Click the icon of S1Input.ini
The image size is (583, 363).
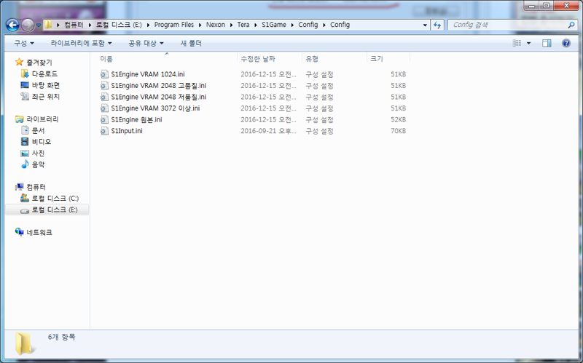click(104, 131)
